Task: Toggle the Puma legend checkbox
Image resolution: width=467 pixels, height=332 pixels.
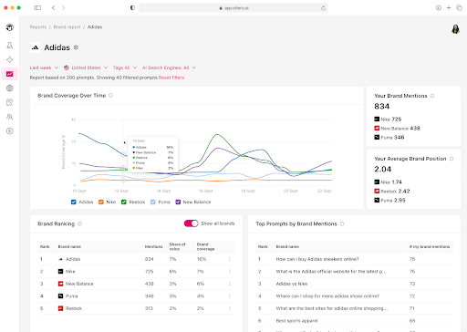Action: (153, 202)
